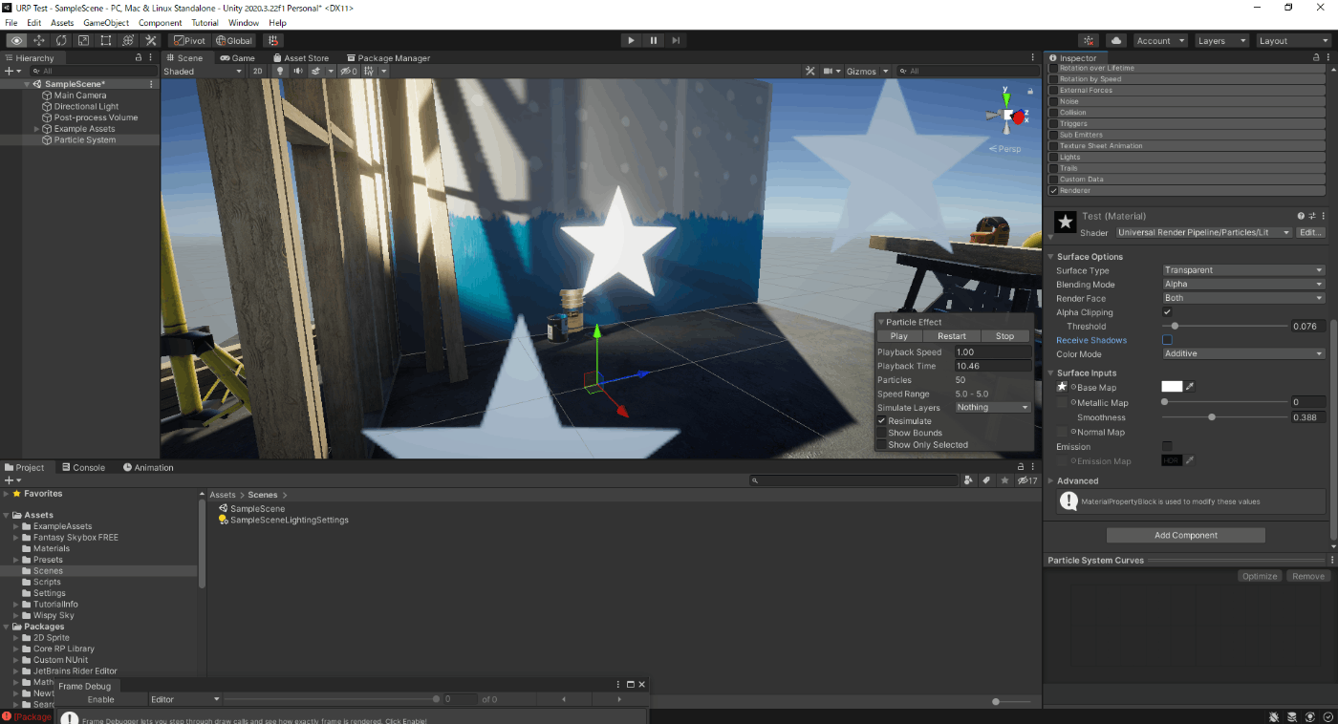Open the Surface Type dropdown

coord(1243,270)
